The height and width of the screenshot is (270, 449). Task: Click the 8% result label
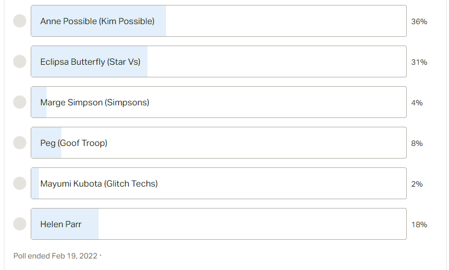[417, 143]
